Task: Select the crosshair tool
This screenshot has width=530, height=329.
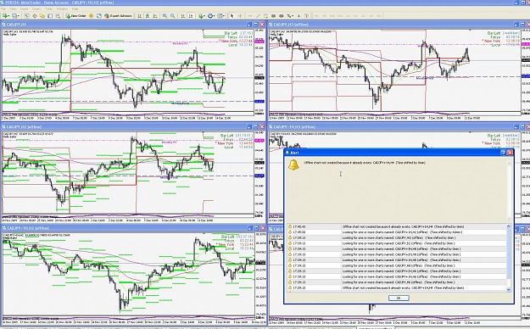Action: coord(240,16)
